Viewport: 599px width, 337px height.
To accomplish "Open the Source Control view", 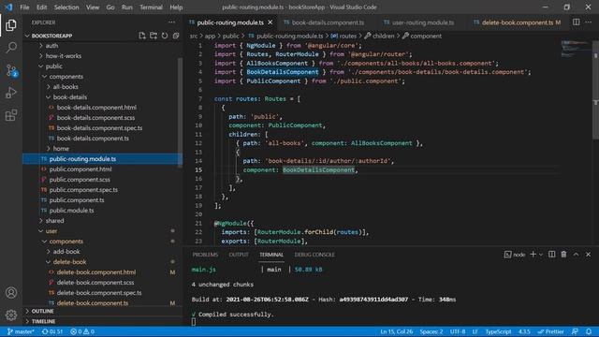I will (x=11, y=70).
